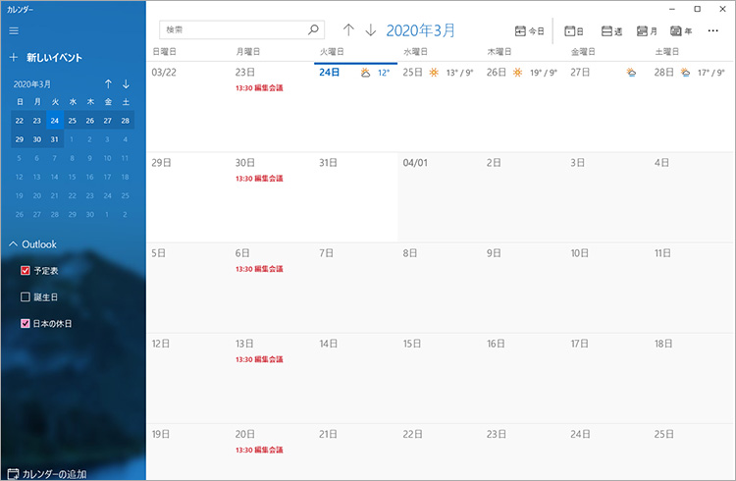736x481 pixels.
Task: Open the hamburger navigation menu
Action: [x=14, y=30]
